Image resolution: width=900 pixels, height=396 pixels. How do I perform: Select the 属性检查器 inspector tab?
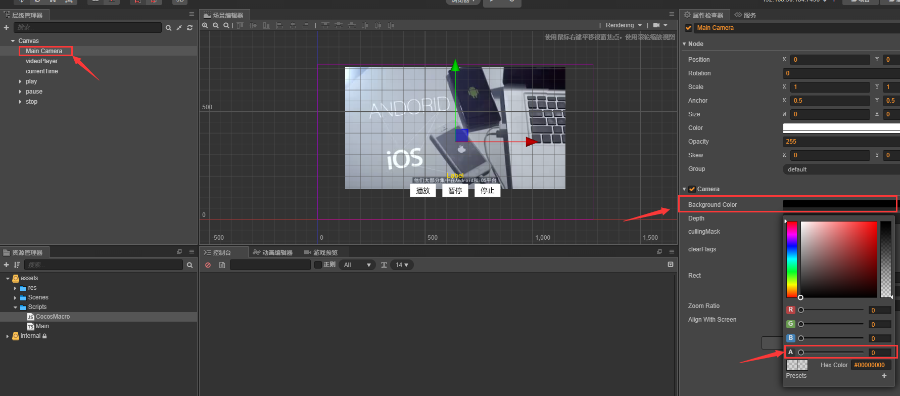coord(704,15)
